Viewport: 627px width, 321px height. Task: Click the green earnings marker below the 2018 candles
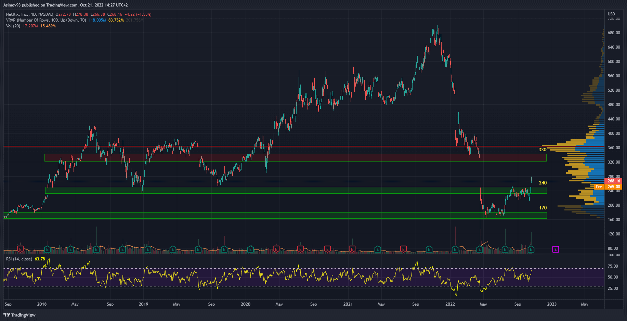[x=47, y=249]
